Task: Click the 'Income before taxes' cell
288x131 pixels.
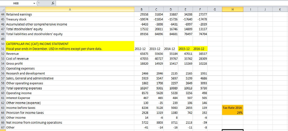Action: [x=70, y=108]
